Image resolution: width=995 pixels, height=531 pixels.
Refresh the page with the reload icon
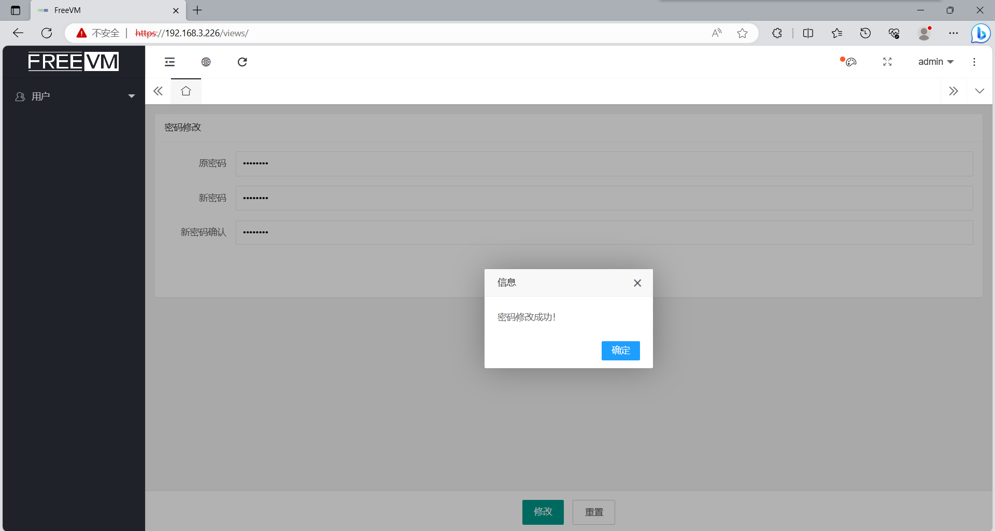tap(242, 62)
